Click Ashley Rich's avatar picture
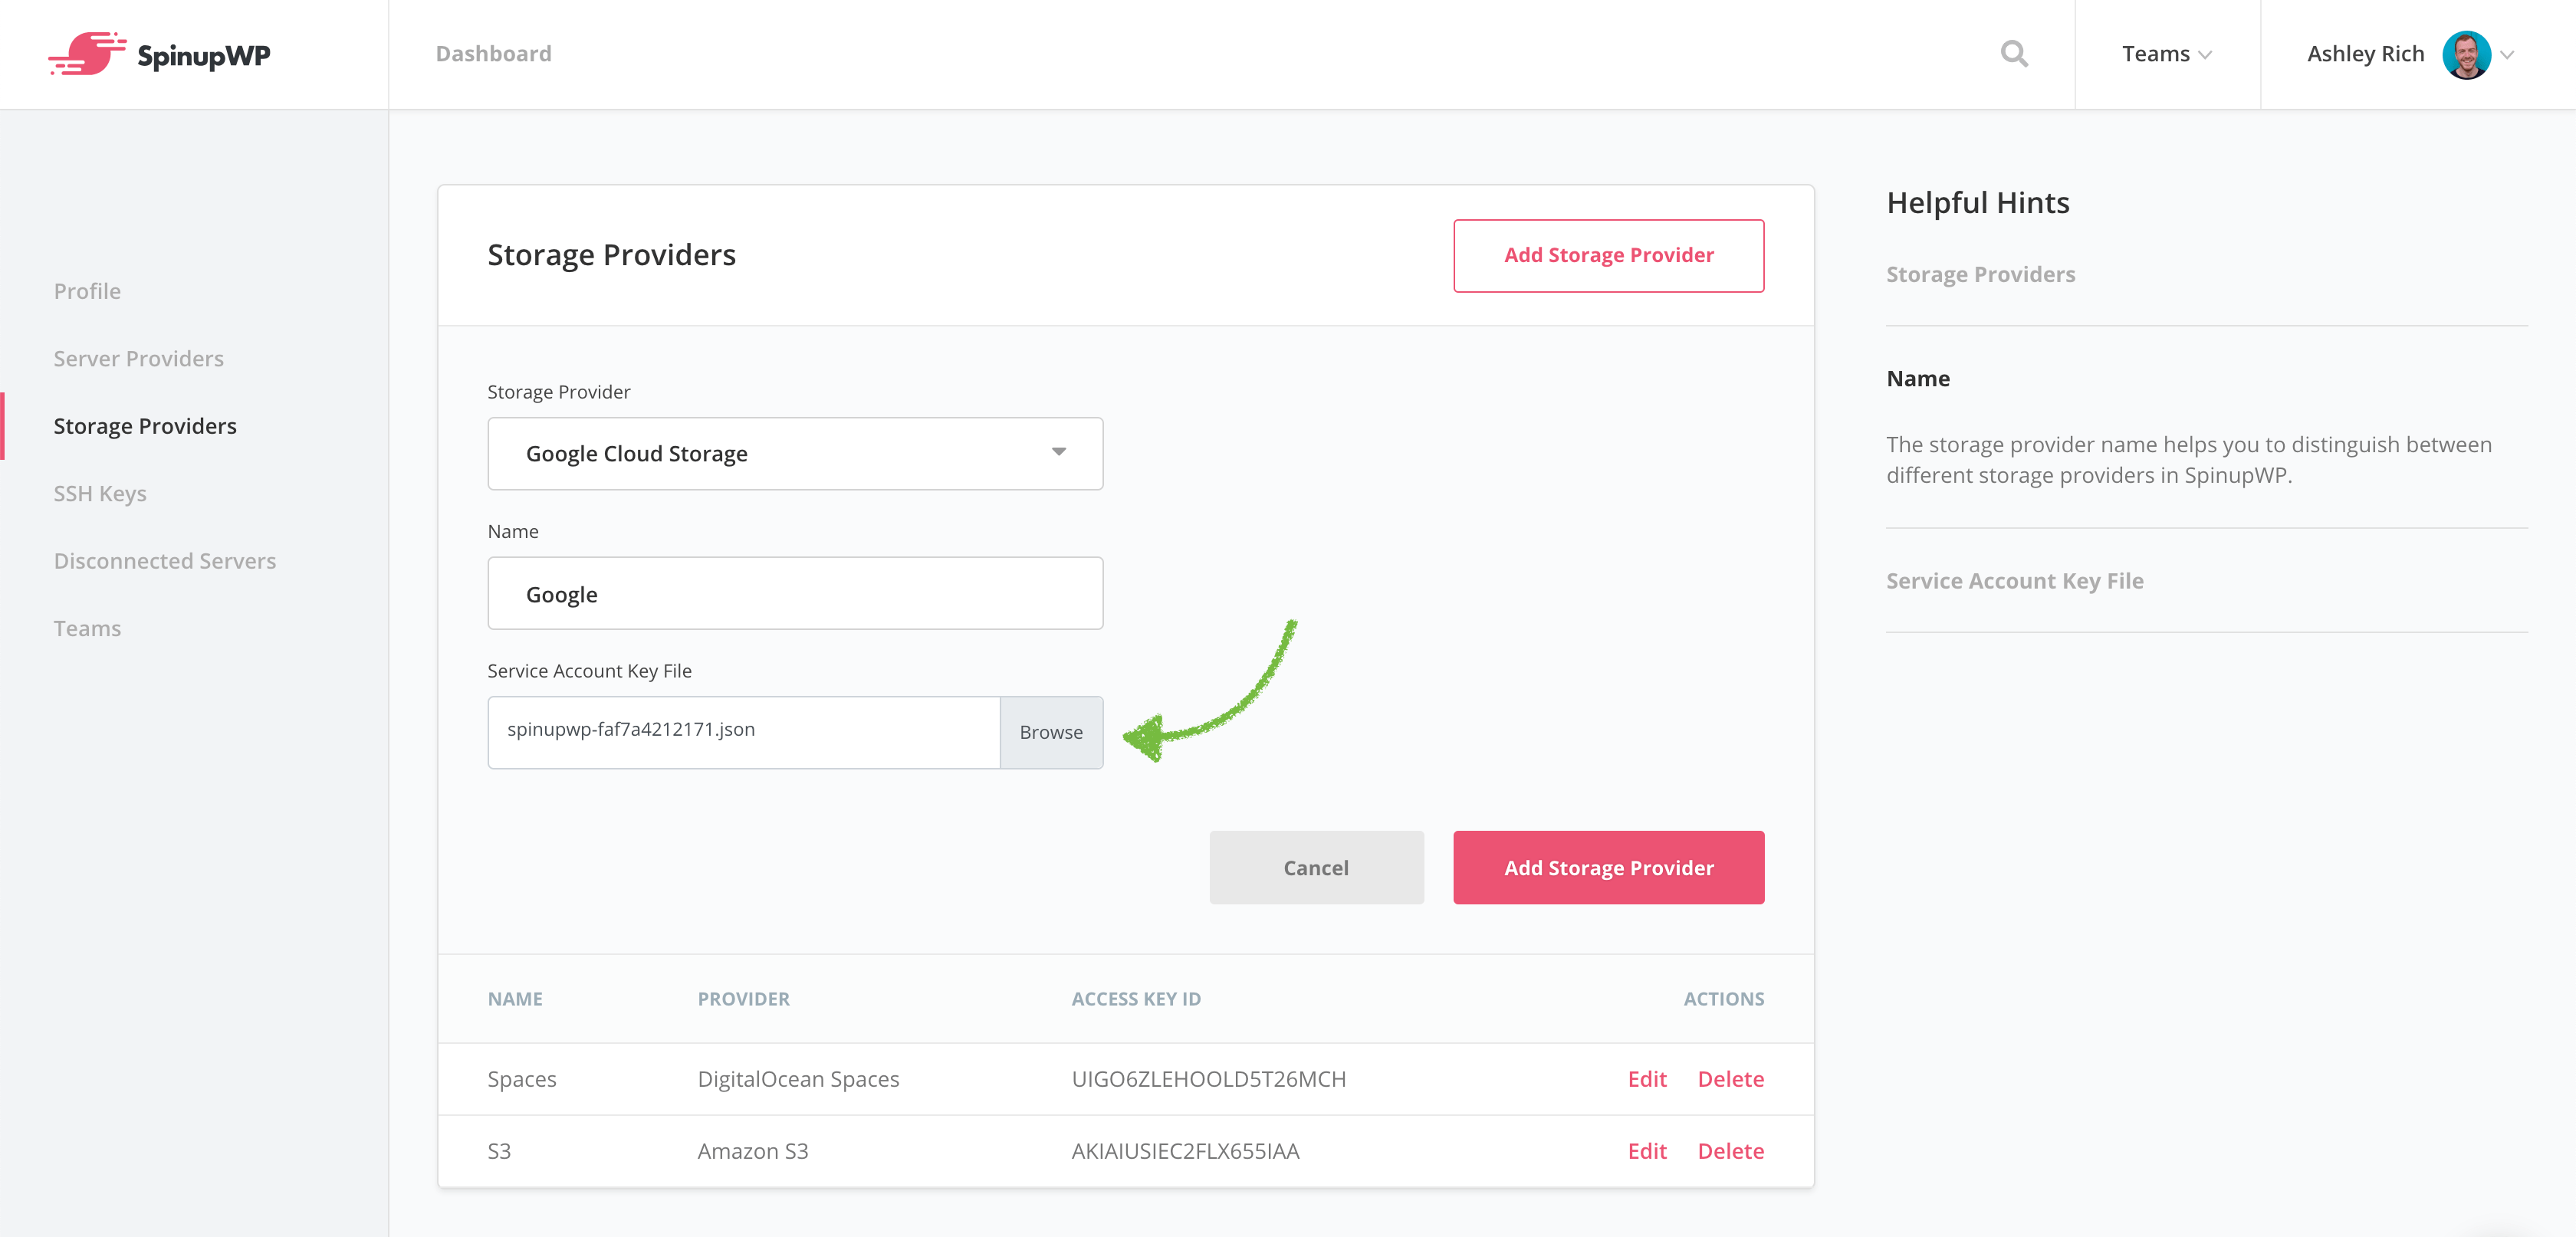 2466,54
